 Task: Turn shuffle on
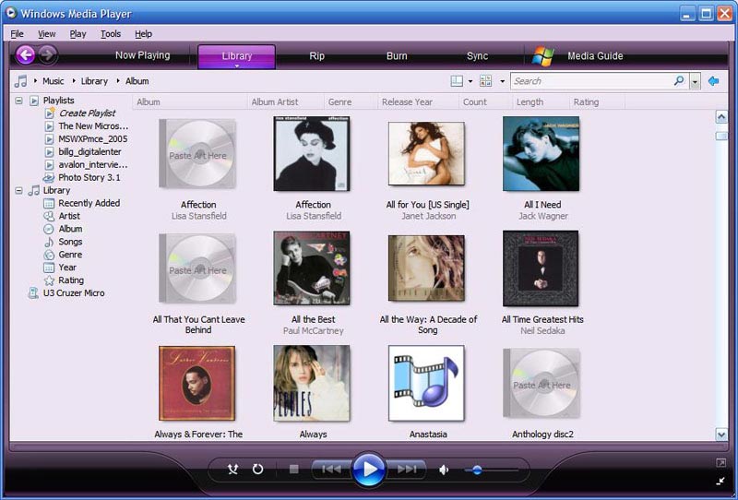point(232,469)
